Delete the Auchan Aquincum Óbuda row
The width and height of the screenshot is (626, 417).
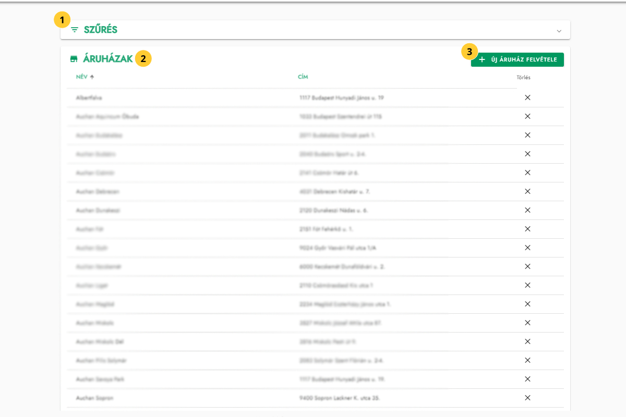point(527,116)
